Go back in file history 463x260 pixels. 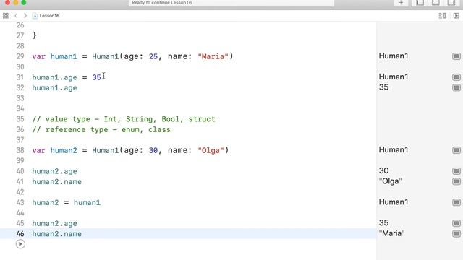tap(16, 16)
